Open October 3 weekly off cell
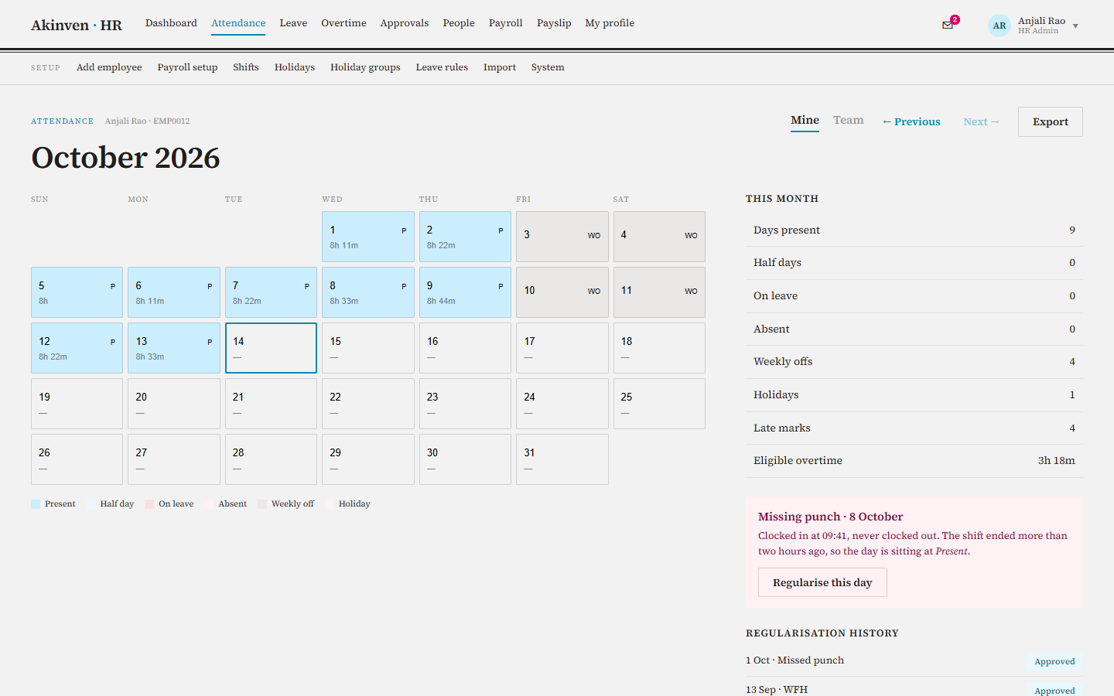The width and height of the screenshot is (1114, 696). [x=562, y=237]
